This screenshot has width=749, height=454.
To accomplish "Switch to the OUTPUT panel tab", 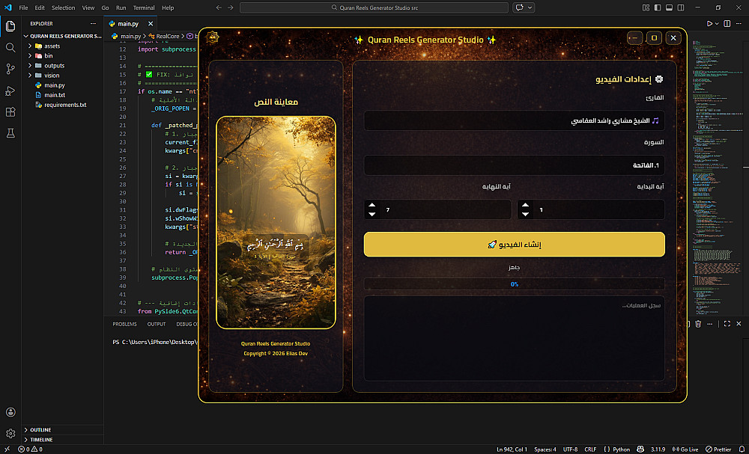I will (157, 324).
